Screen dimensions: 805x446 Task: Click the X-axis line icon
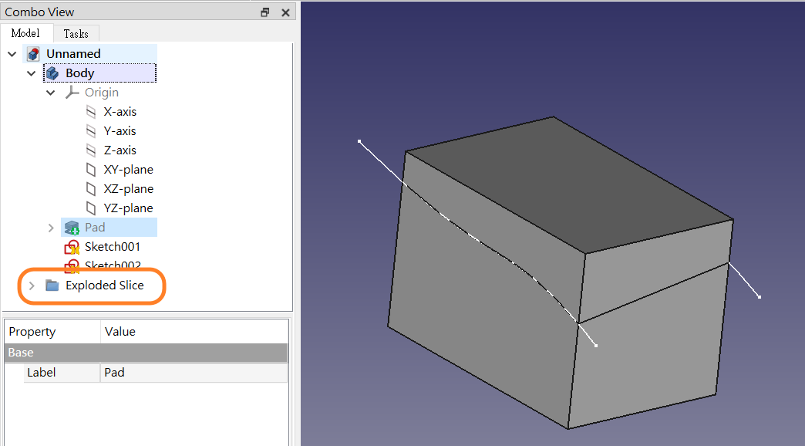(91, 111)
